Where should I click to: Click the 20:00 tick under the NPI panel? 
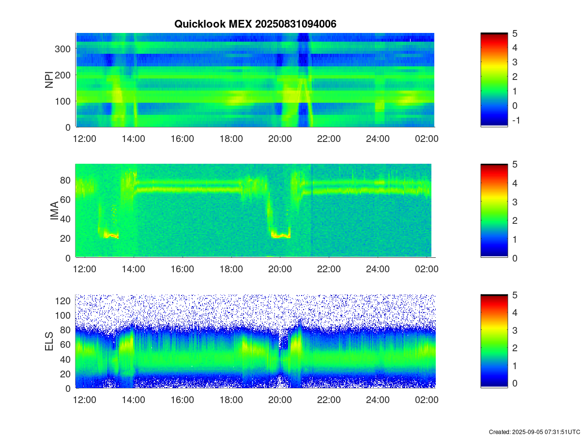click(x=280, y=139)
